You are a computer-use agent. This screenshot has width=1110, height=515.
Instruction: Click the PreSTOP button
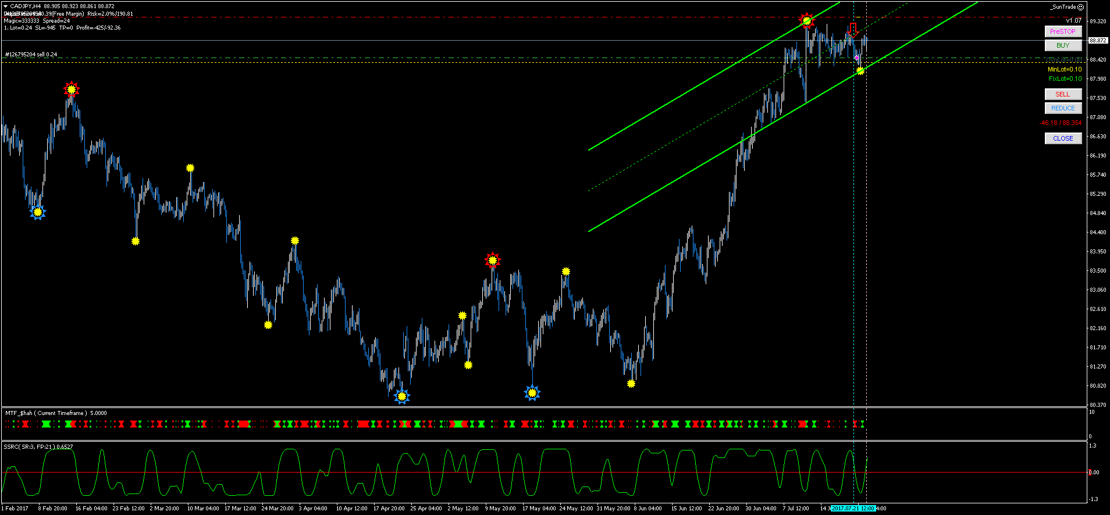(1063, 31)
